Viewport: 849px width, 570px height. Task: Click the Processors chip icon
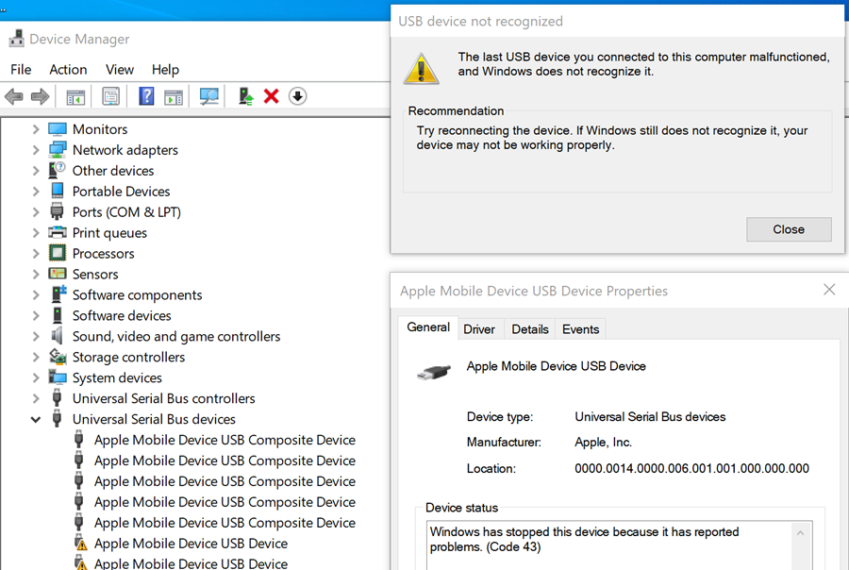pos(57,253)
